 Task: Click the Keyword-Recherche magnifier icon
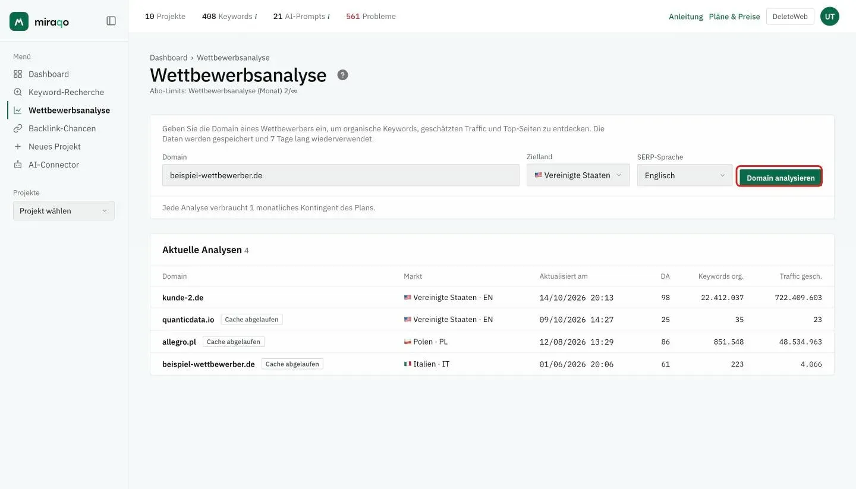[18, 92]
